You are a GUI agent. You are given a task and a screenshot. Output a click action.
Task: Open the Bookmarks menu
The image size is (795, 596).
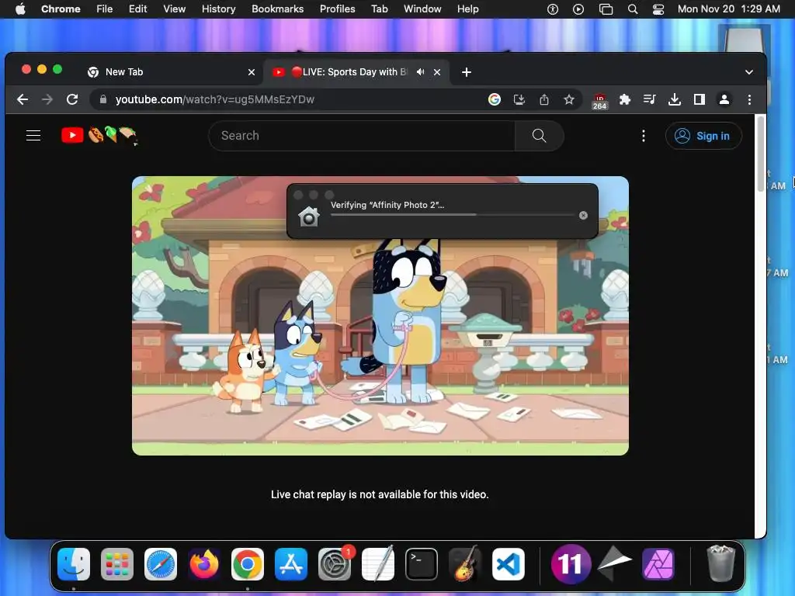(277, 9)
